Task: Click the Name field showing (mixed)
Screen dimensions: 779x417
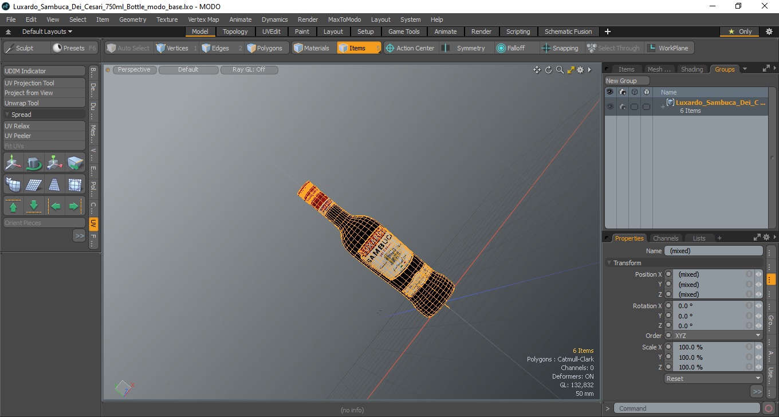Action: coord(714,251)
